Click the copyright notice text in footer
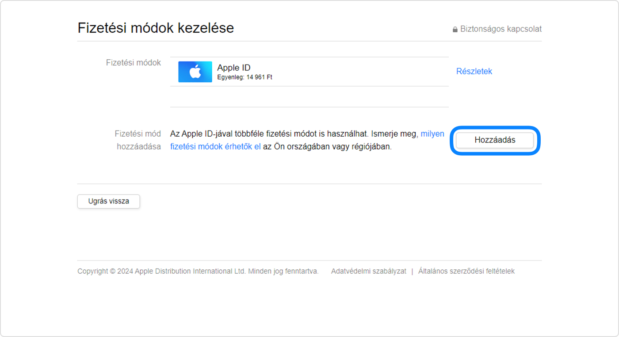619x337 pixels. tap(198, 271)
